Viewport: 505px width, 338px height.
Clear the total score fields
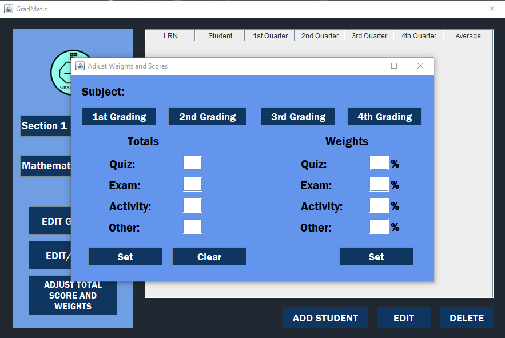pos(209,256)
